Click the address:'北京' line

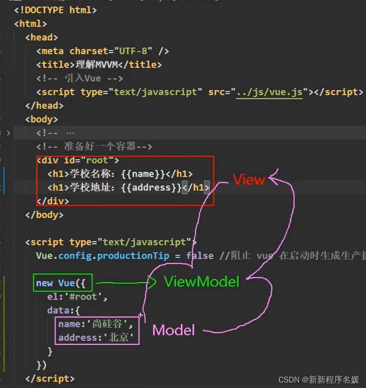pos(96,337)
